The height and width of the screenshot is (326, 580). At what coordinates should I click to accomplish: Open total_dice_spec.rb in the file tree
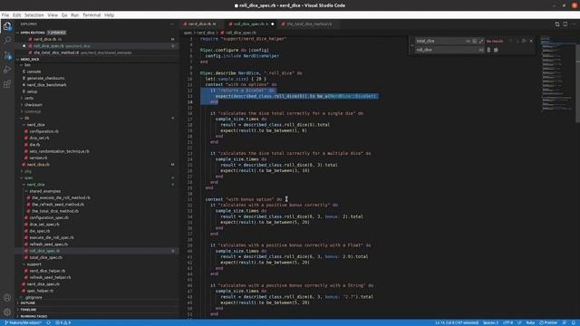[x=46, y=257]
